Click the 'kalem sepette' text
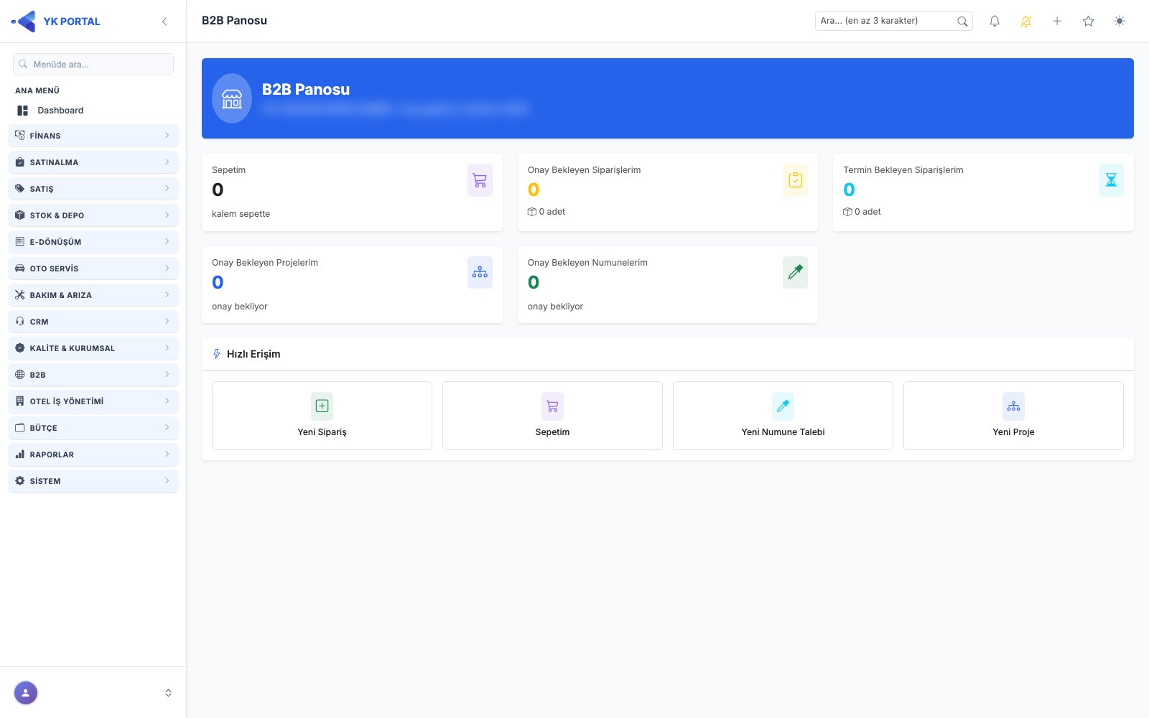 (241, 214)
